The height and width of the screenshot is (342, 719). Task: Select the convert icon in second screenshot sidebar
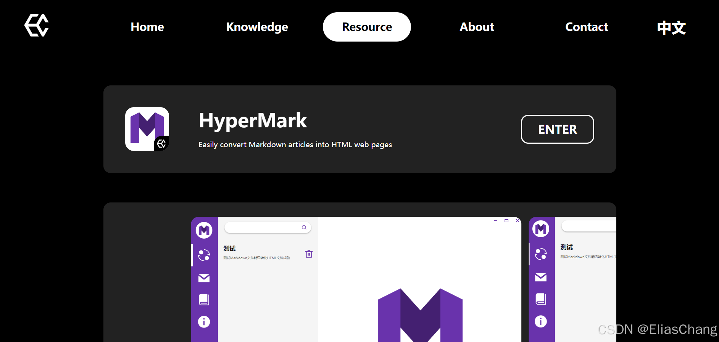click(x=541, y=254)
